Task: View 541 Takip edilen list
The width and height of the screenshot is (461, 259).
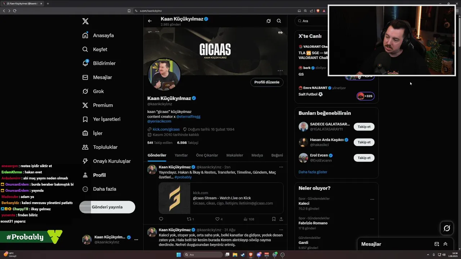Action: click(x=160, y=142)
